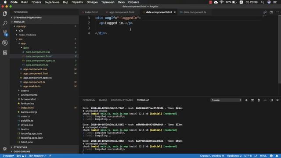Split the terminal panel

(252, 100)
